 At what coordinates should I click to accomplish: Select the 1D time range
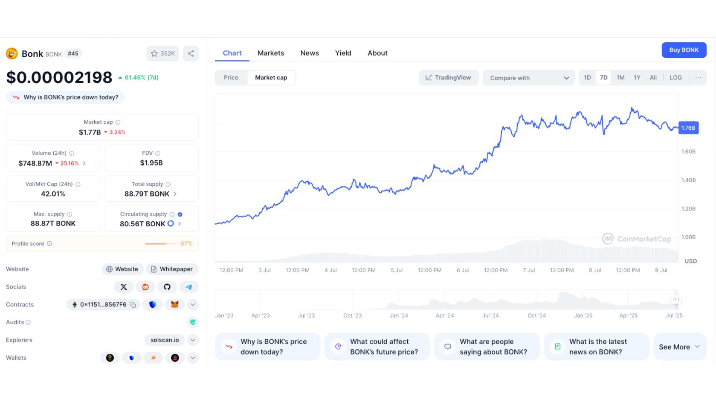point(587,78)
